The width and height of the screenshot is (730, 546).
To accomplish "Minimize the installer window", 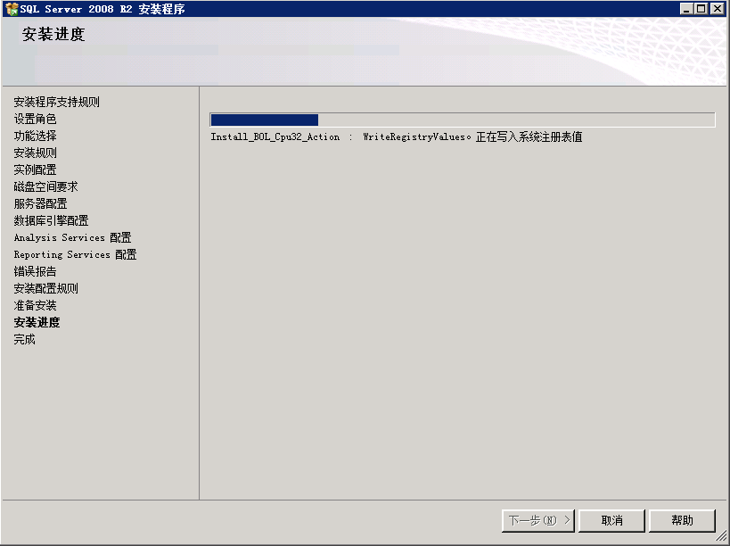I will click(x=685, y=9).
